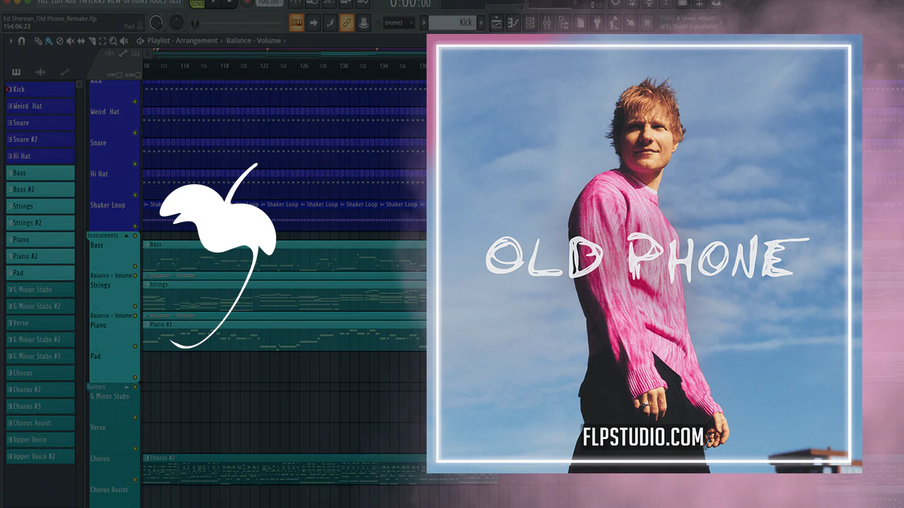Choose the Select marquee tool

pos(102,41)
